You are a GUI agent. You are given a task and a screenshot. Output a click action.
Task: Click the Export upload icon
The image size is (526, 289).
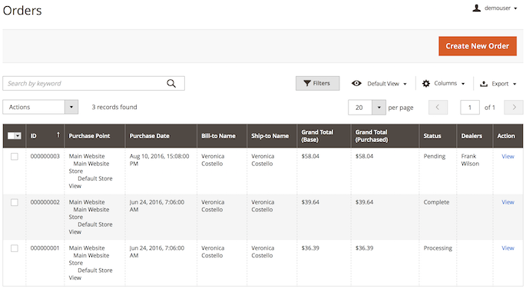click(484, 84)
